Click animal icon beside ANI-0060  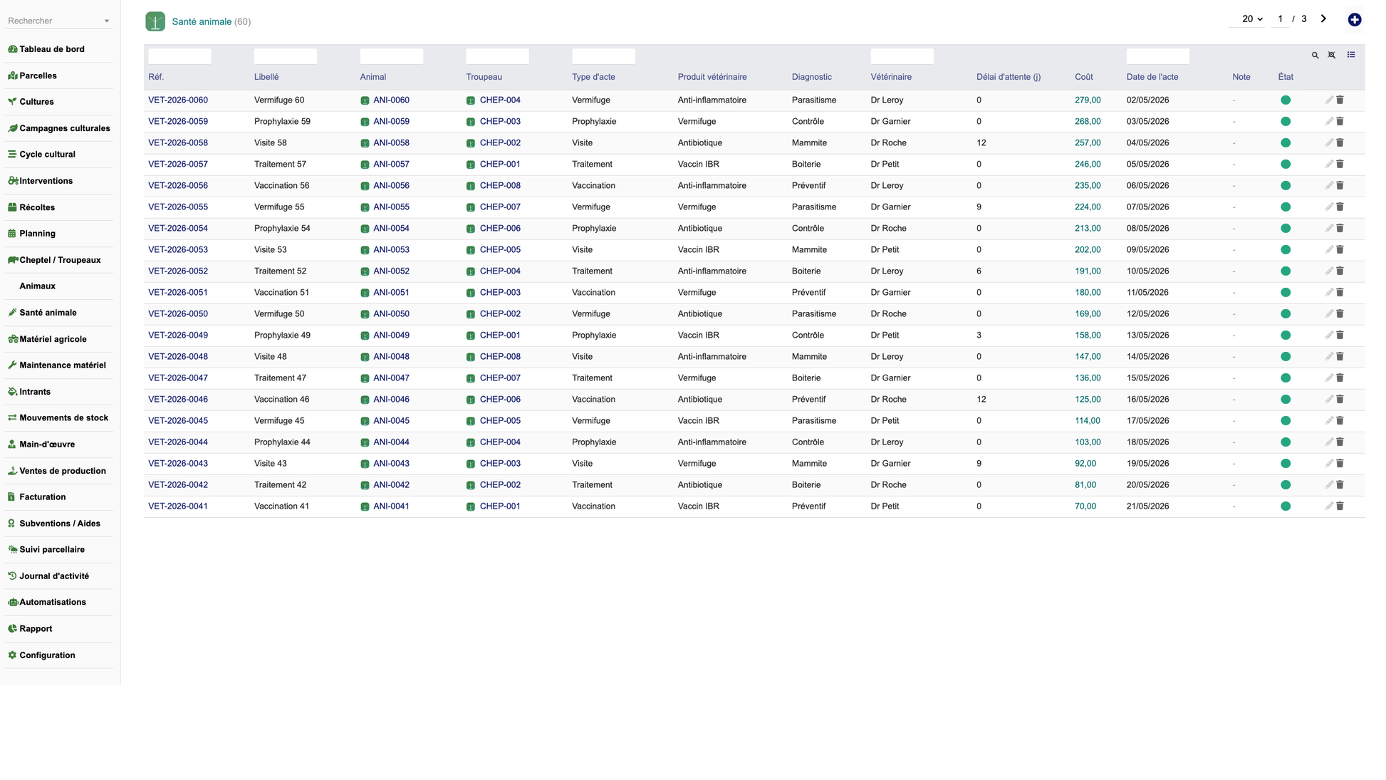point(365,100)
